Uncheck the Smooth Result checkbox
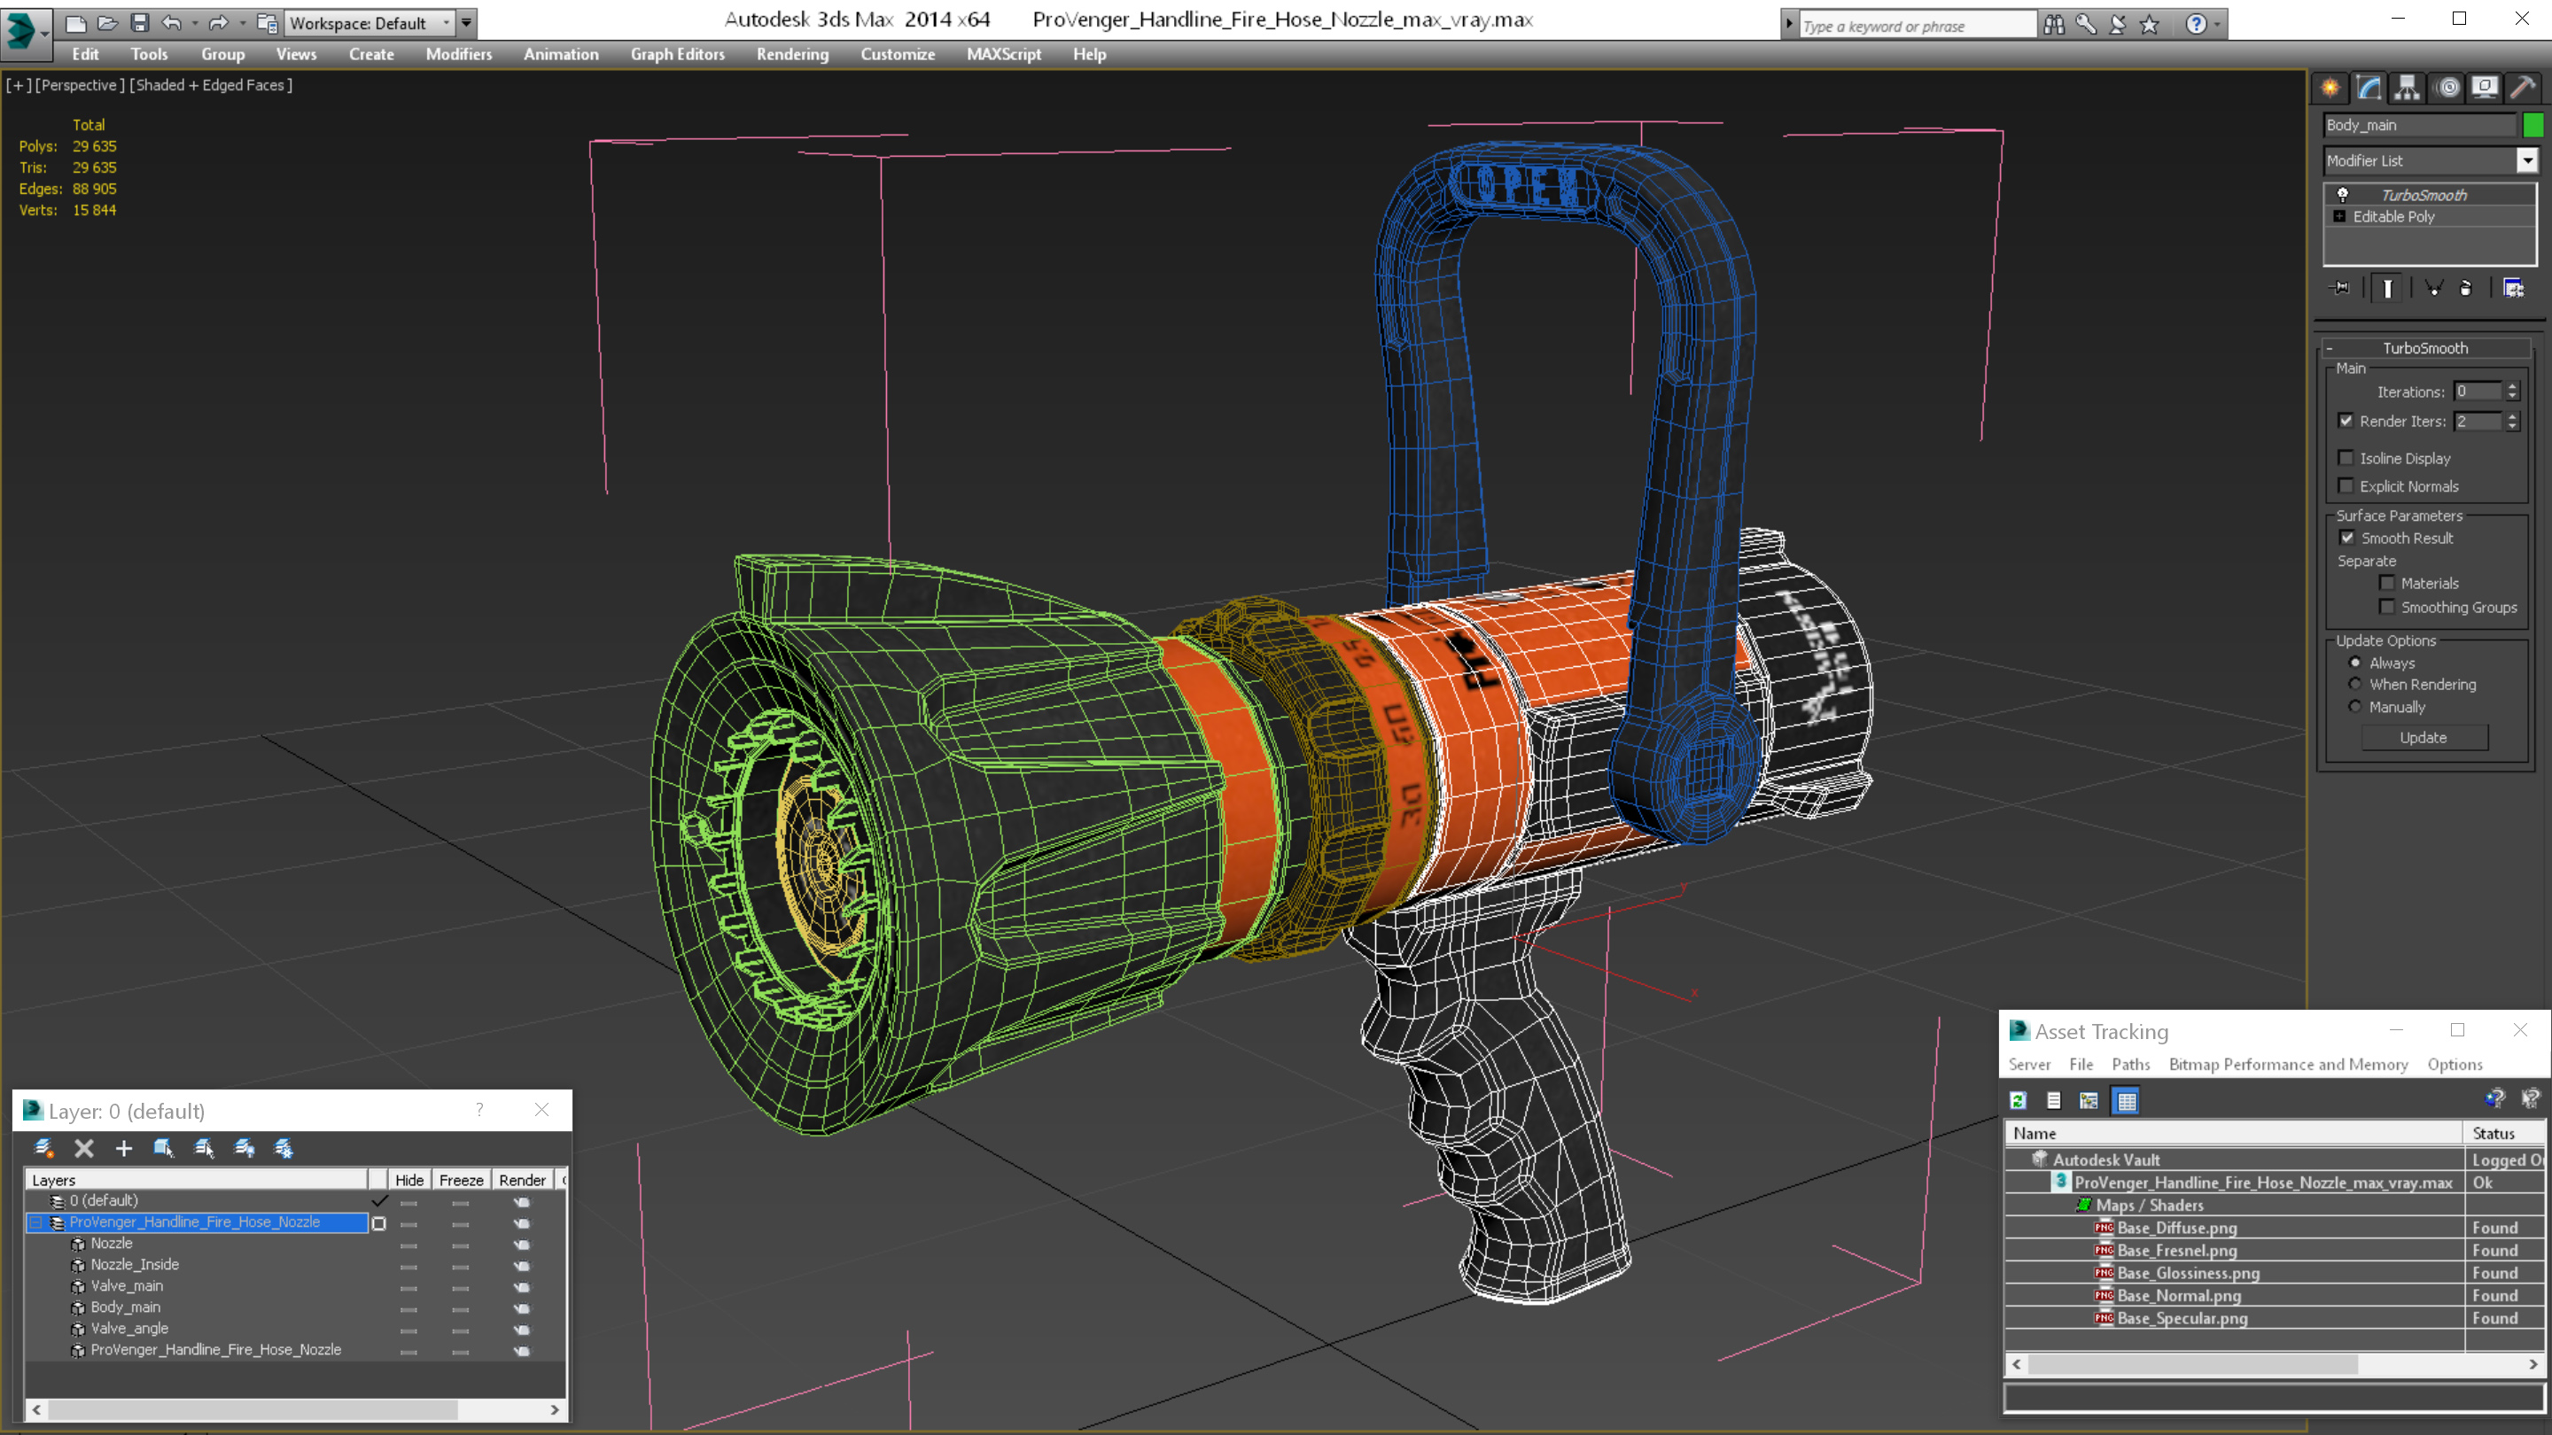Viewport: 2552px width, 1435px height. pos(2347,538)
